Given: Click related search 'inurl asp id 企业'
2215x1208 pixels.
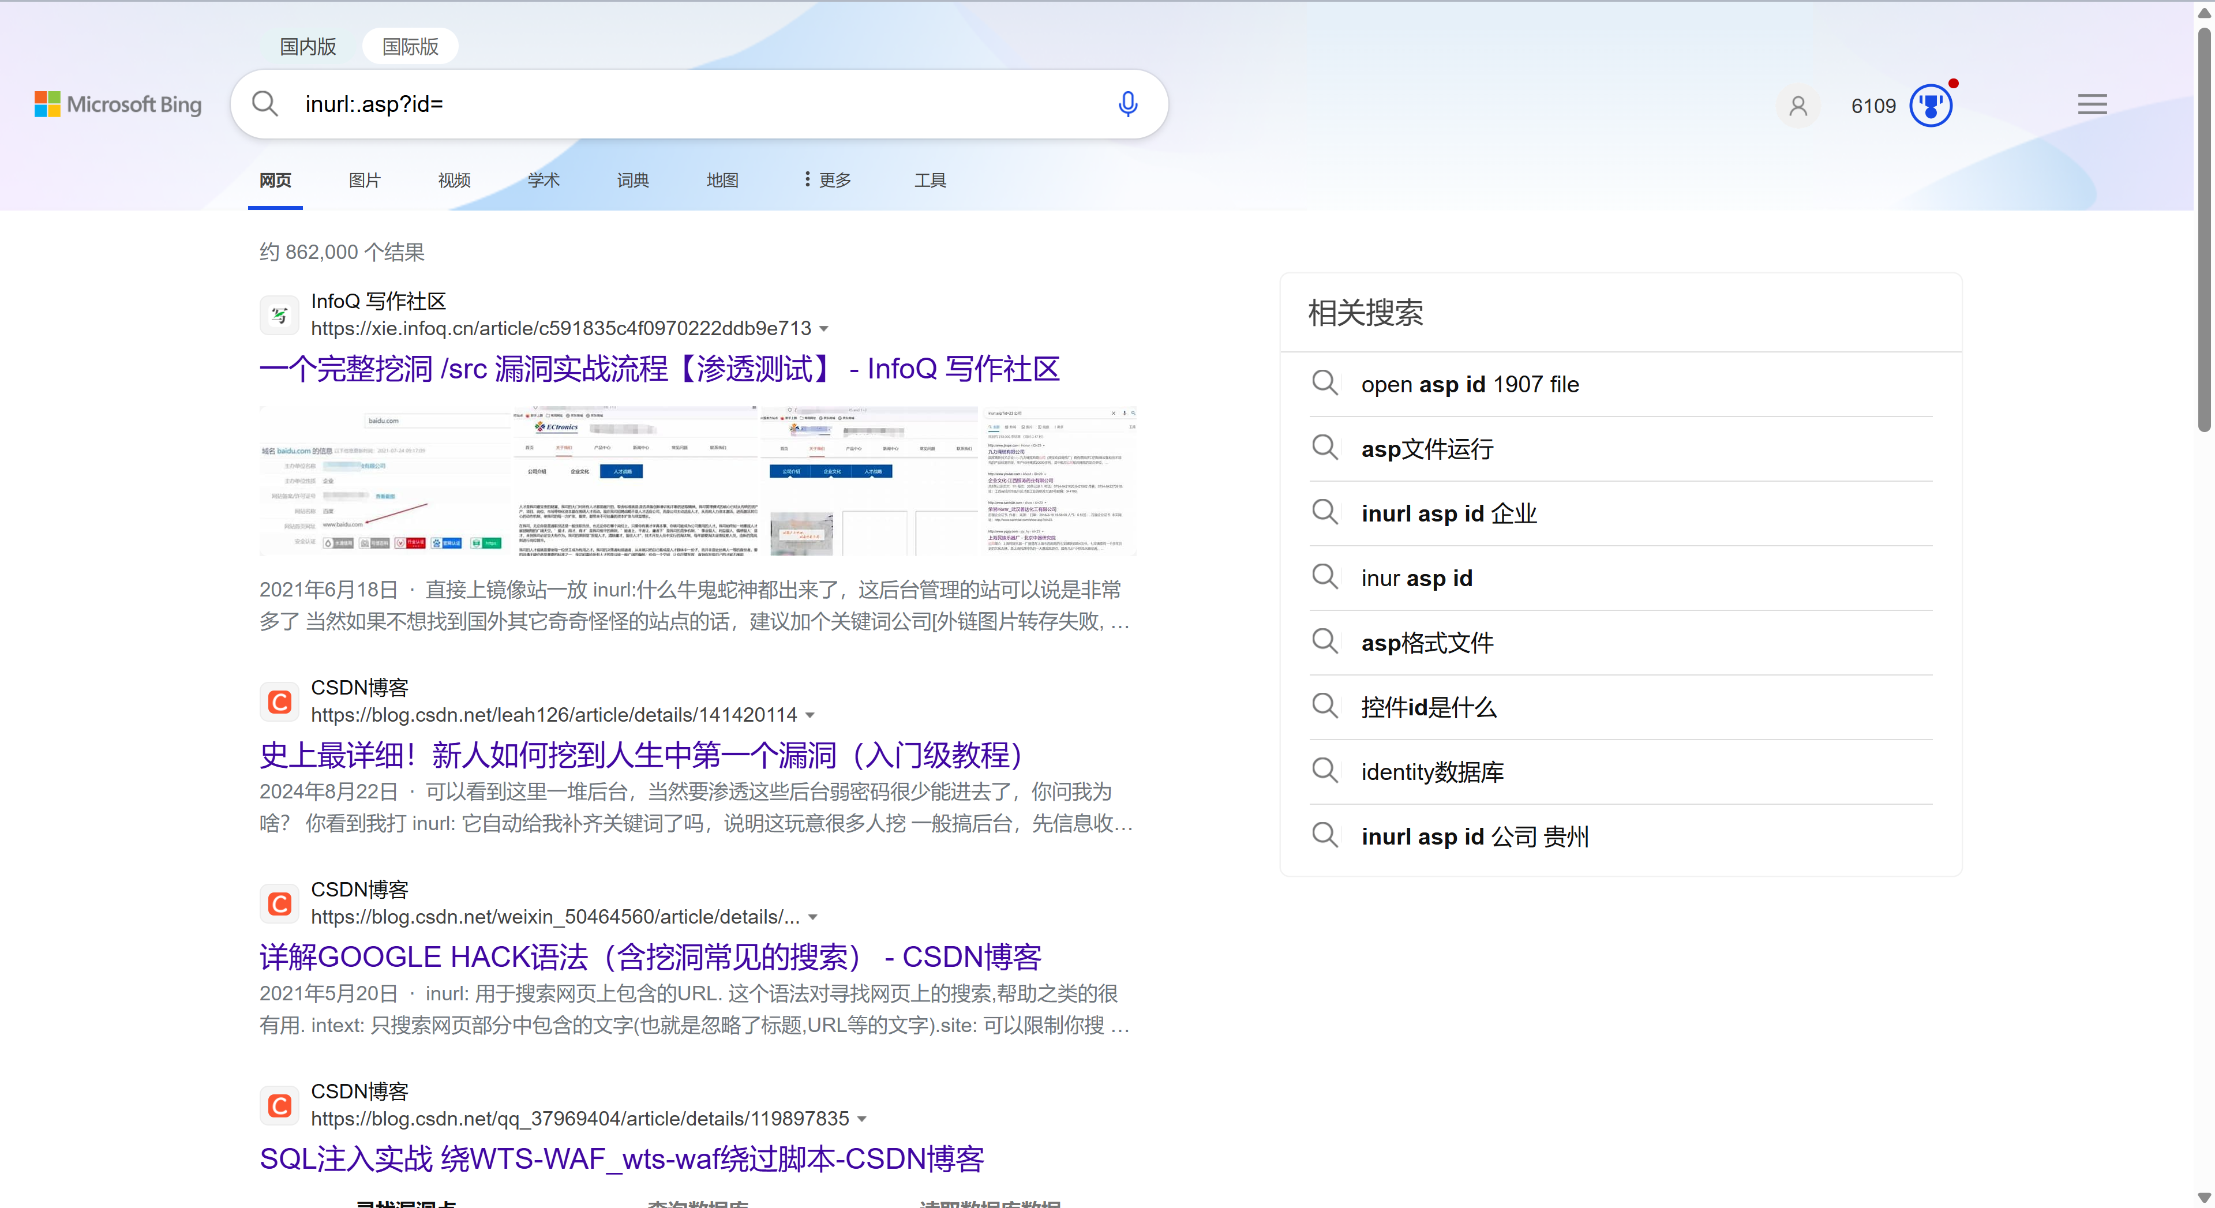Looking at the screenshot, I should click(1449, 513).
